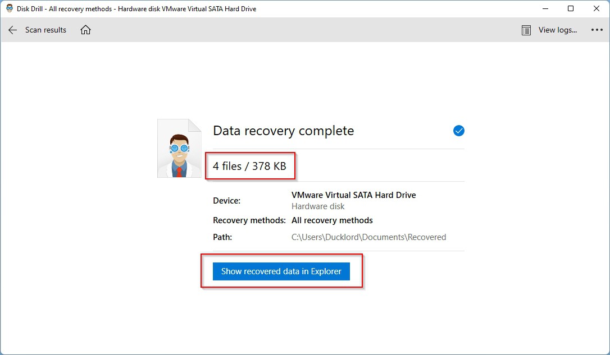Click the blue checkmark completion badge
Screen dimensions: 610x355
pyautogui.click(x=458, y=131)
